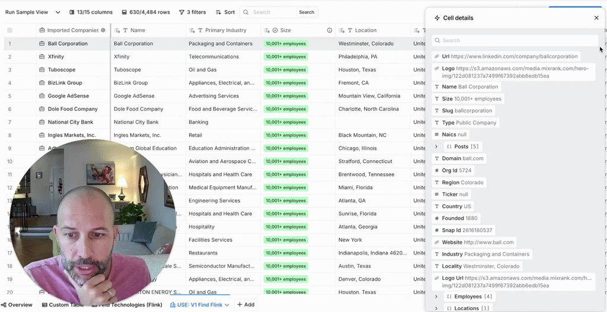The image size is (607, 312).
Task: Click the Sort button in toolbar
Action: pyautogui.click(x=225, y=12)
